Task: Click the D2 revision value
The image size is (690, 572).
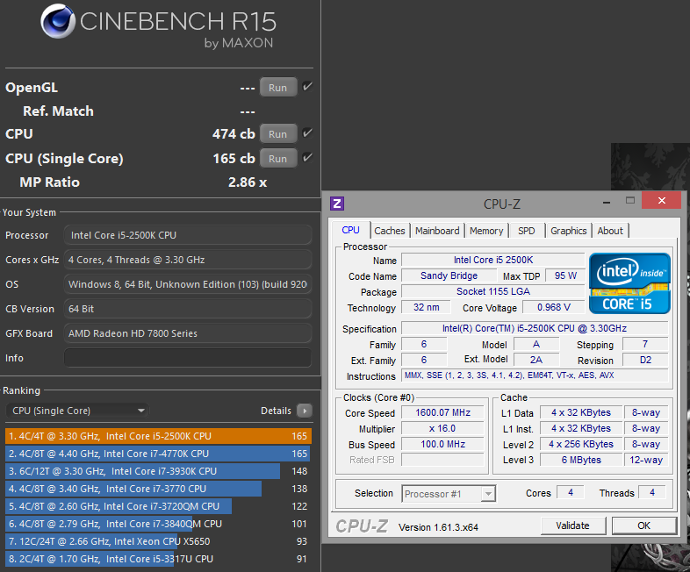Action: [x=645, y=360]
